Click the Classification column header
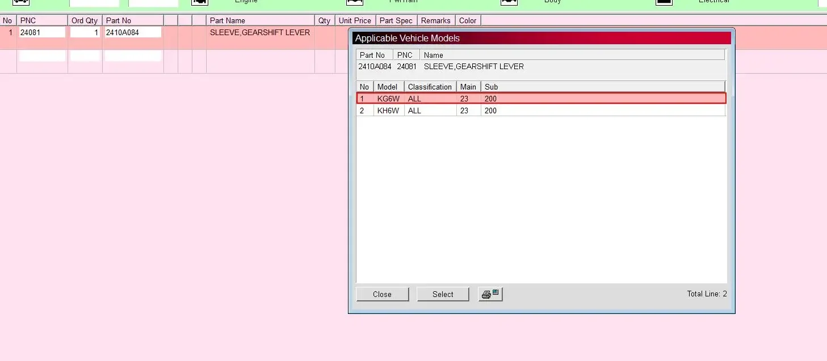 pyautogui.click(x=430, y=87)
